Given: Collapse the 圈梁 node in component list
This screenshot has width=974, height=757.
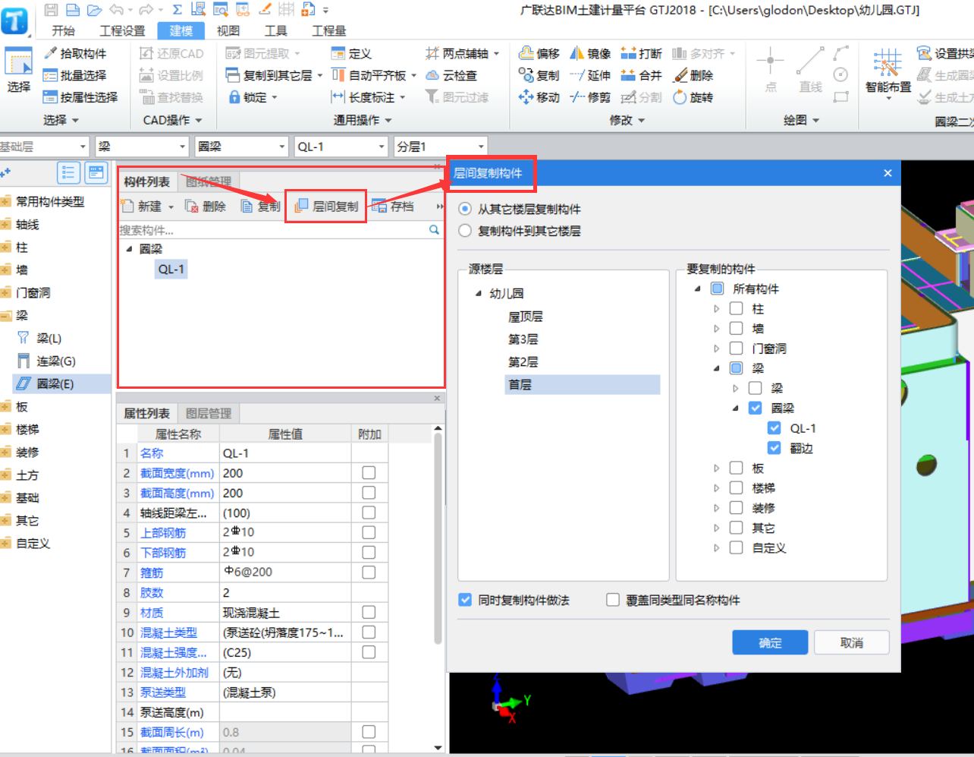Looking at the screenshot, I should 128,248.
